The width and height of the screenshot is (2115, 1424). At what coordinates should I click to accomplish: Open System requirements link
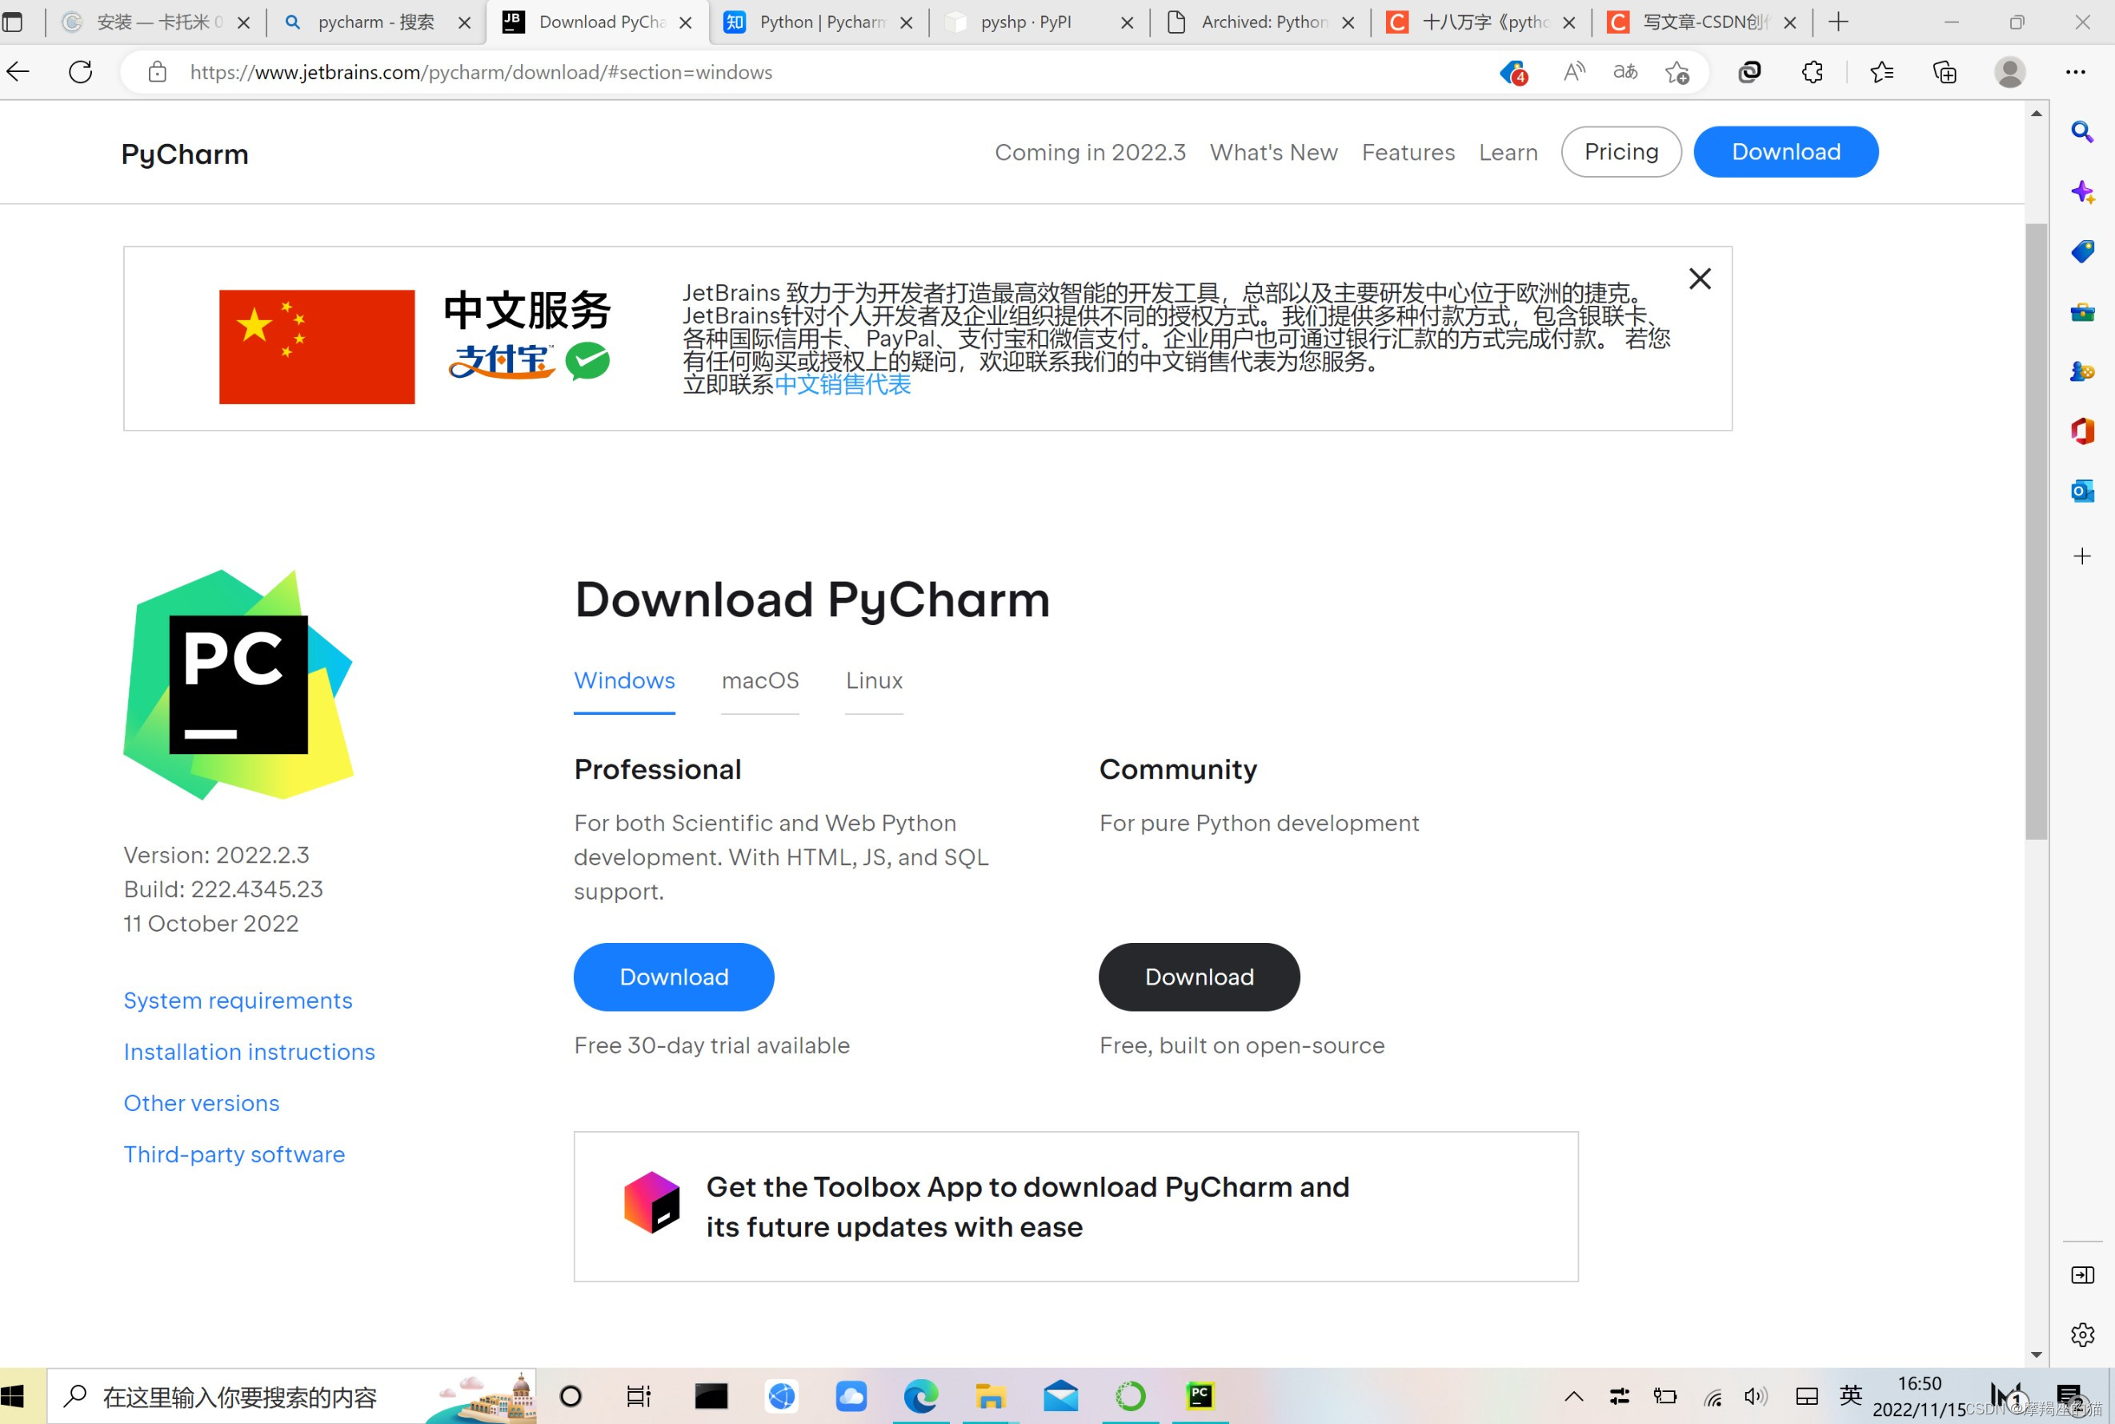click(x=238, y=1000)
